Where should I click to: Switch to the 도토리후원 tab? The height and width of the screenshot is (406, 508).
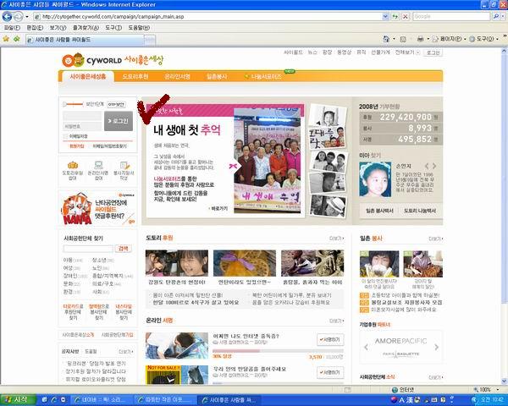[x=135, y=77]
